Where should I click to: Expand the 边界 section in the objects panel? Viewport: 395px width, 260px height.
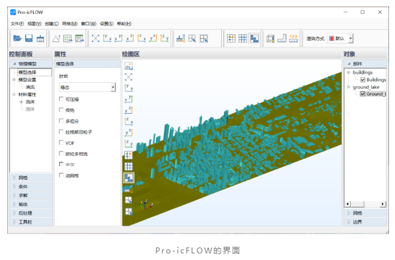365,222
